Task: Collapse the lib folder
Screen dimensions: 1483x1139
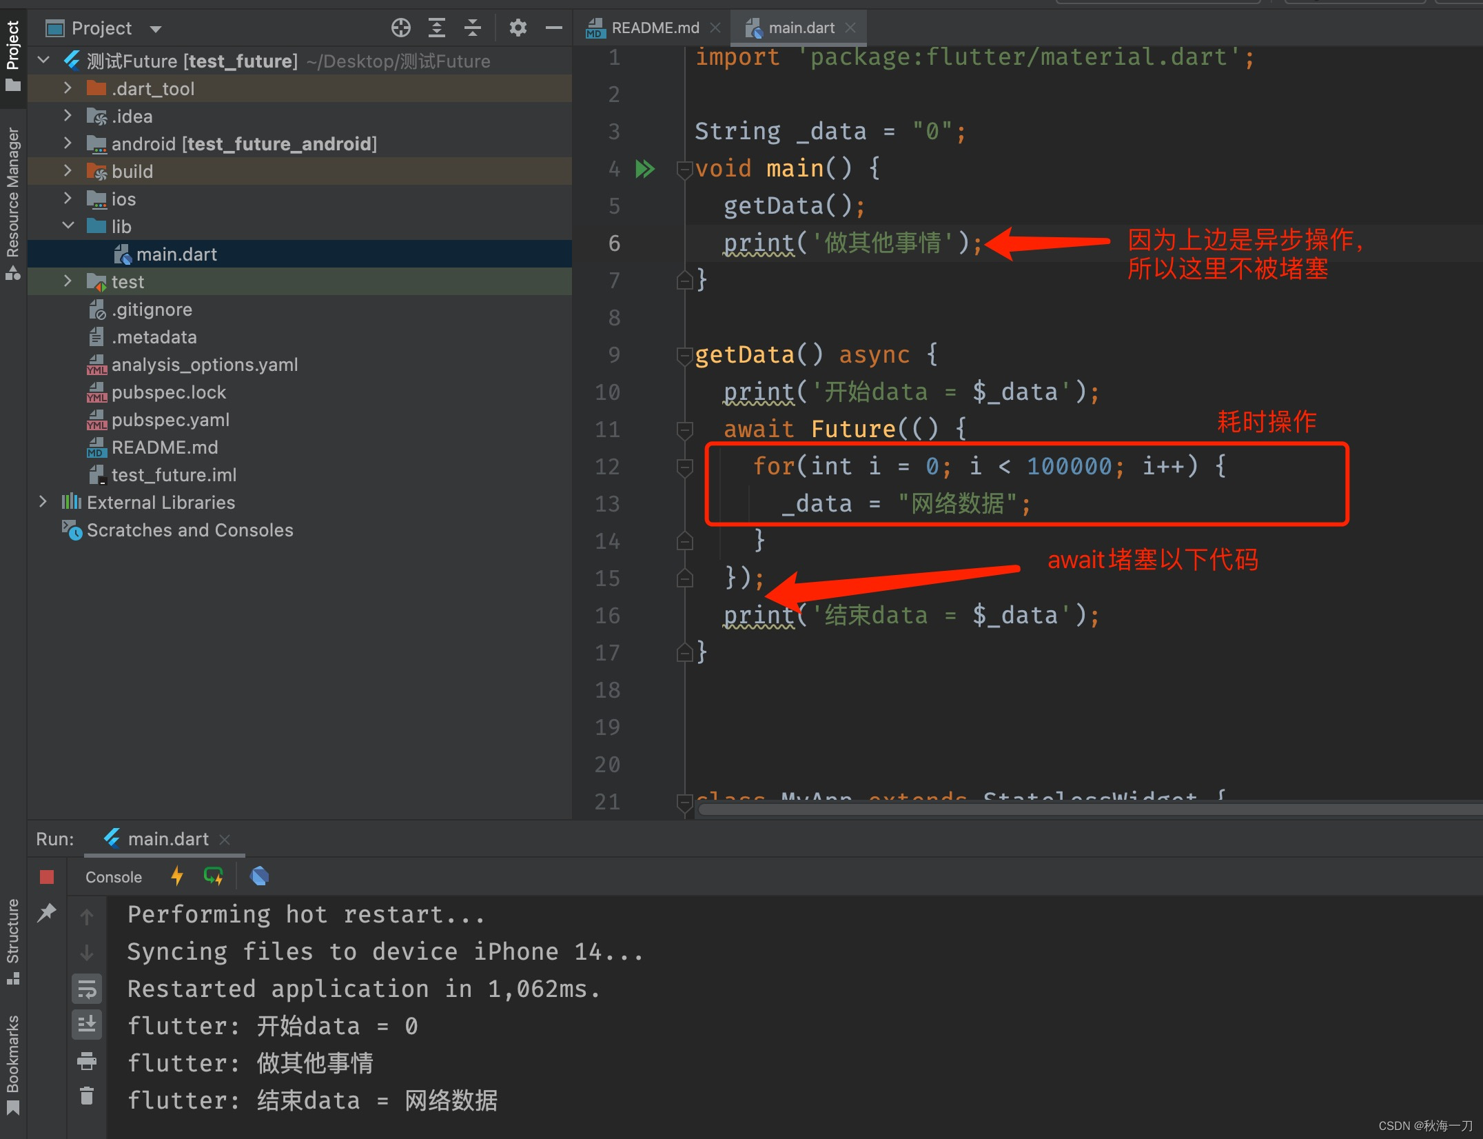Action: [x=68, y=225]
